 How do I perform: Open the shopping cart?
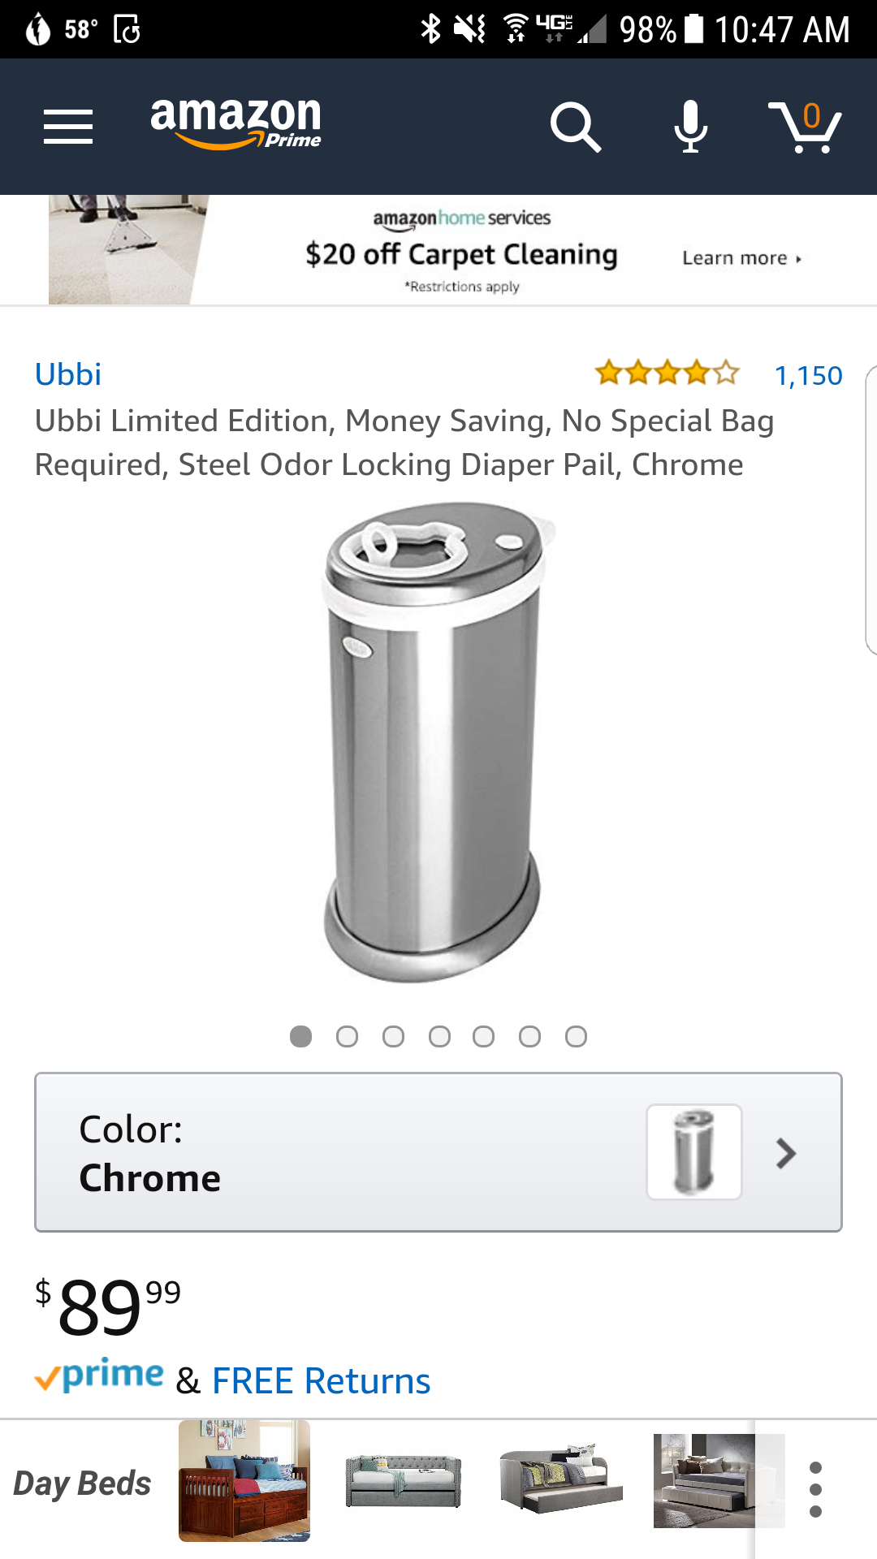[x=805, y=127]
